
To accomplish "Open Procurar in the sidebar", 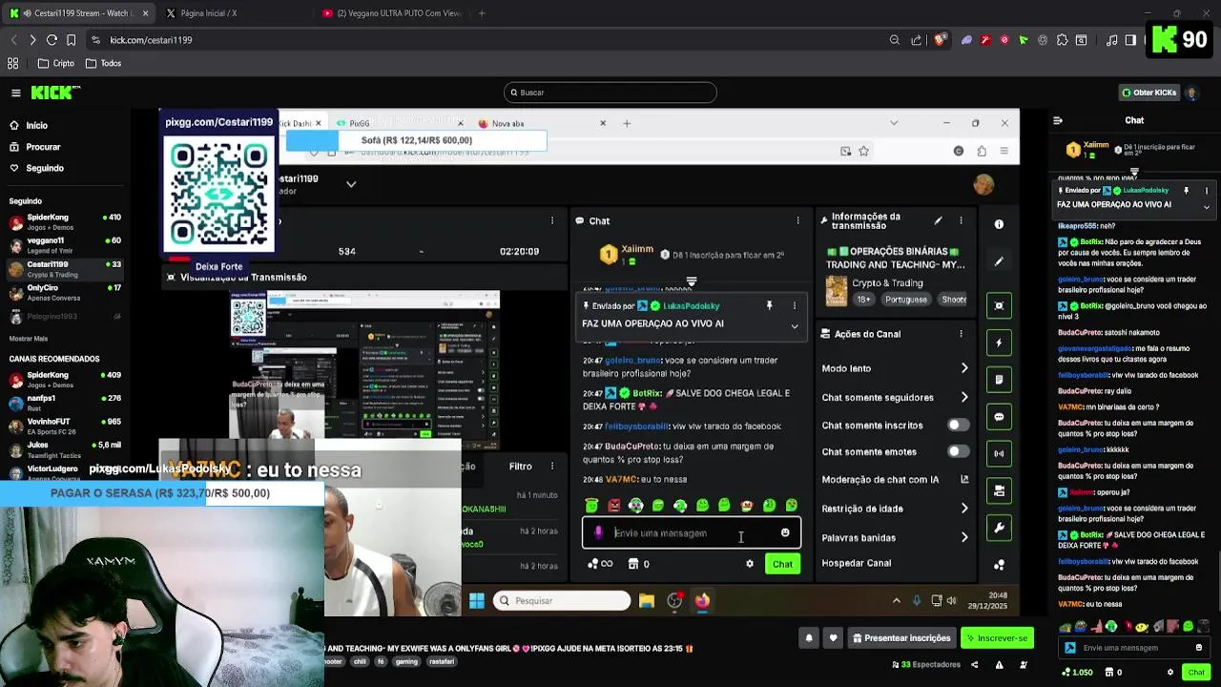I will tap(43, 147).
